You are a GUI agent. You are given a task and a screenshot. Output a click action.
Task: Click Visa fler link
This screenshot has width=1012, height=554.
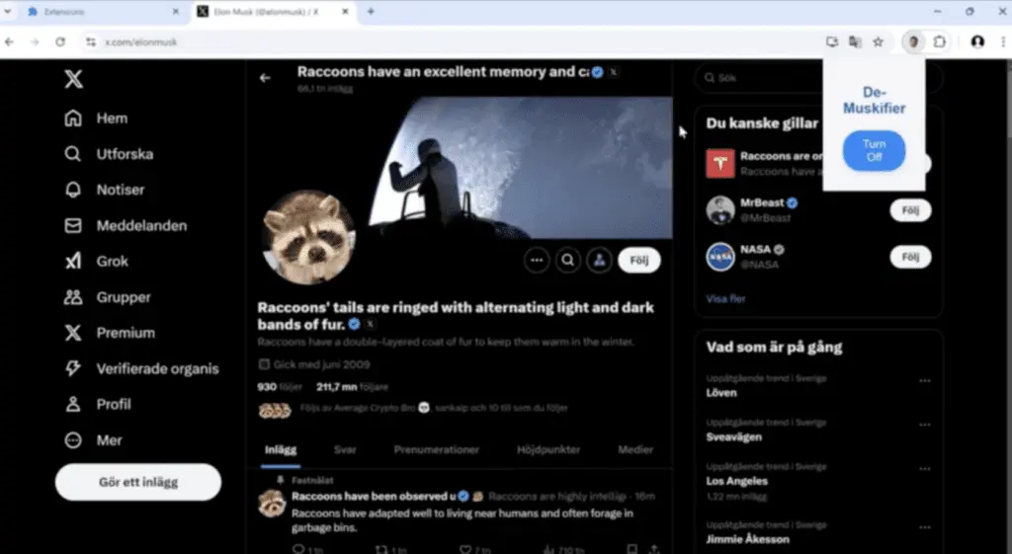tap(725, 298)
